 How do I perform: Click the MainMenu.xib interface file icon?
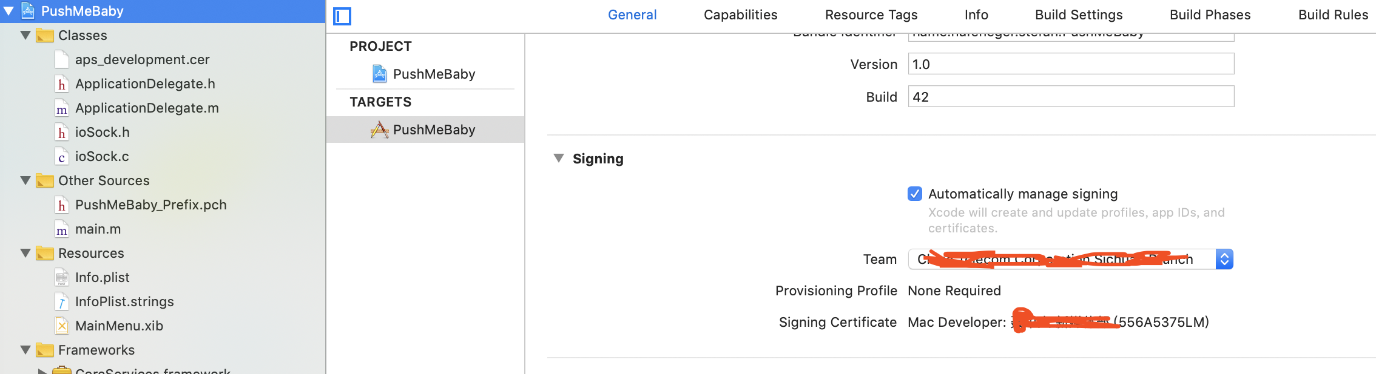click(61, 326)
